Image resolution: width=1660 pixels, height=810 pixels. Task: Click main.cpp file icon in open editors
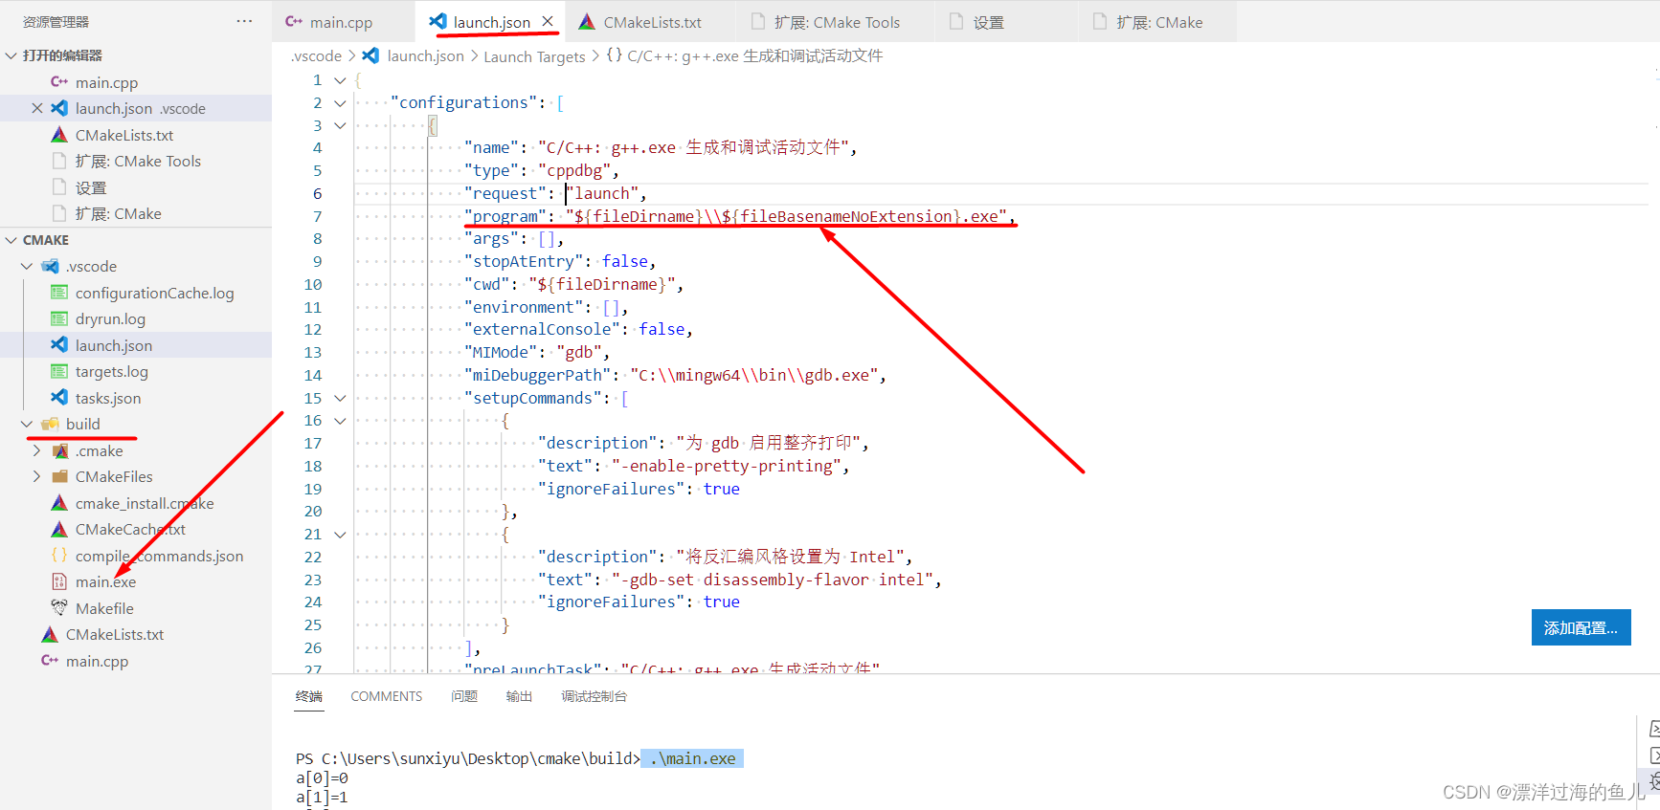(59, 82)
